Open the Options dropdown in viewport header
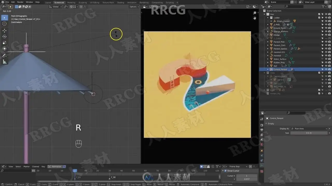 [x=134, y=7]
